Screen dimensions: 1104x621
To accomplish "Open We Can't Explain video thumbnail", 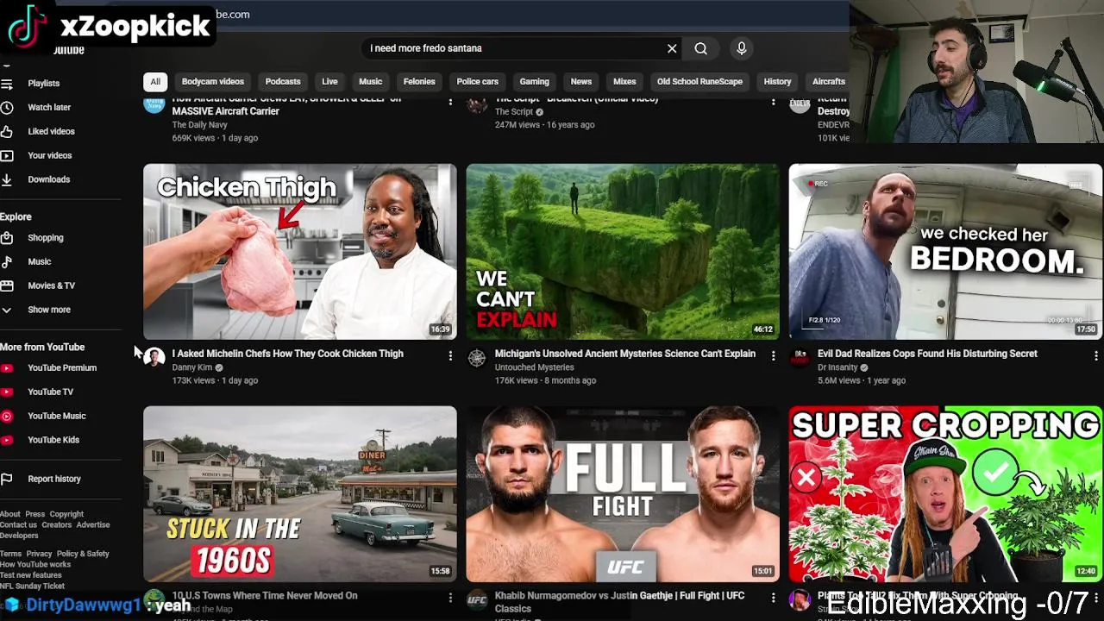I will click(x=623, y=252).
